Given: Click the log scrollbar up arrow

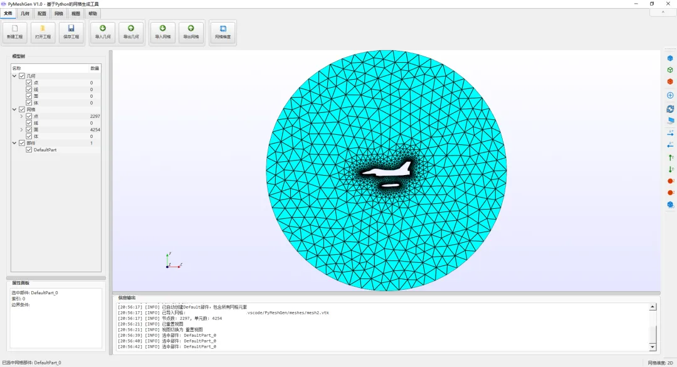Looking at the screenshot, I should pyautogui.click(x=653, y=307).
